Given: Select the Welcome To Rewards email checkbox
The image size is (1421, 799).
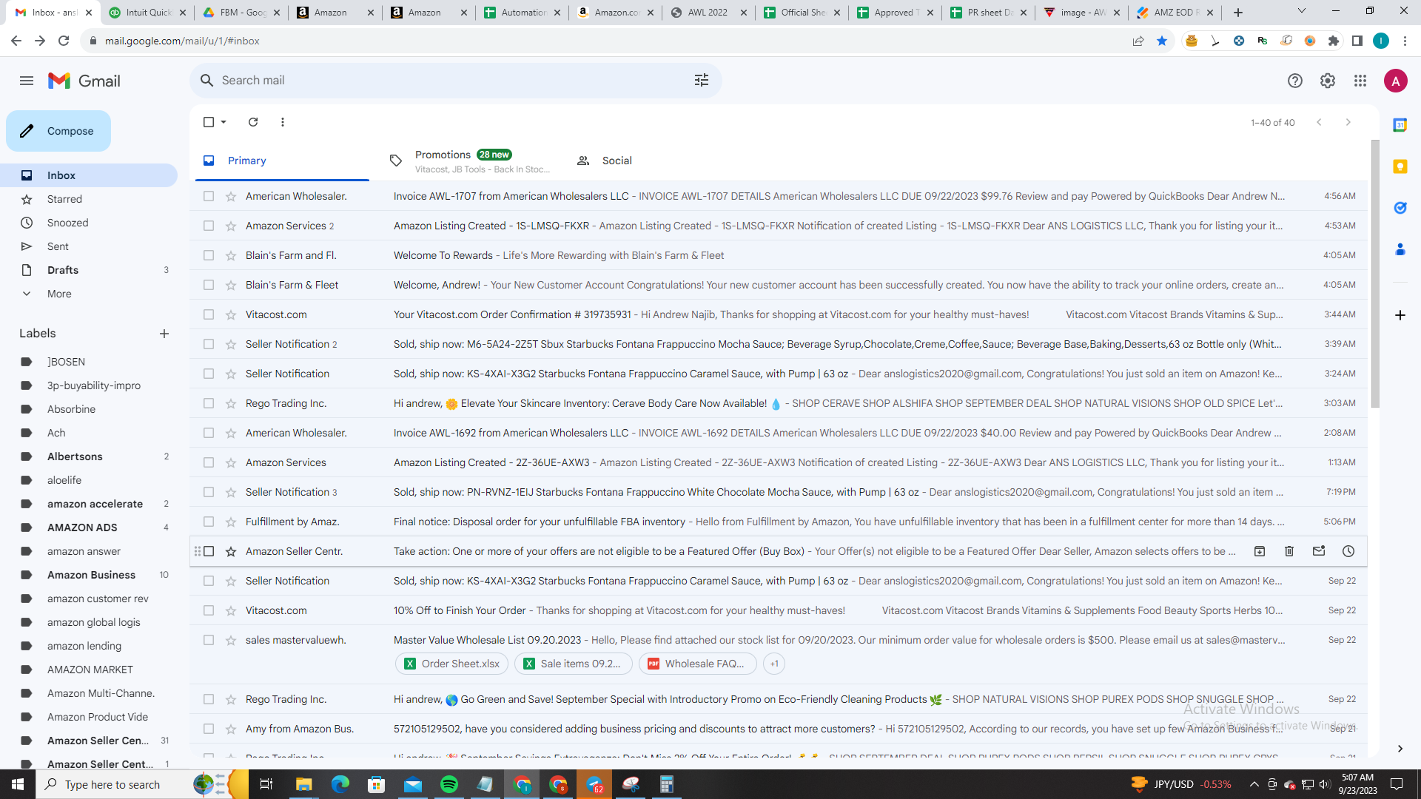Looking at the screenshot, I should coord(209,255).
